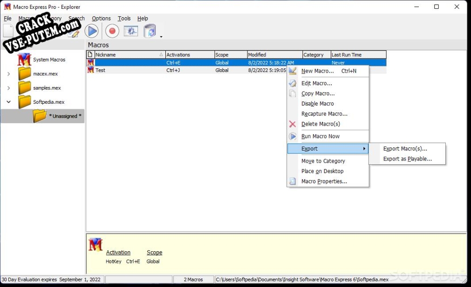Sort by the Modified column header

coord(275,54)
